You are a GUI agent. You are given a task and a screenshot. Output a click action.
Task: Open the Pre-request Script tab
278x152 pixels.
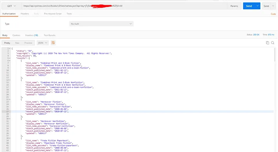click(x=53, y=14)
